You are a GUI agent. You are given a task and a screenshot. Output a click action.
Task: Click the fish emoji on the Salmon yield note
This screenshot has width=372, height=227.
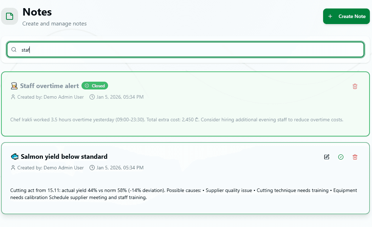coord(14,156)
